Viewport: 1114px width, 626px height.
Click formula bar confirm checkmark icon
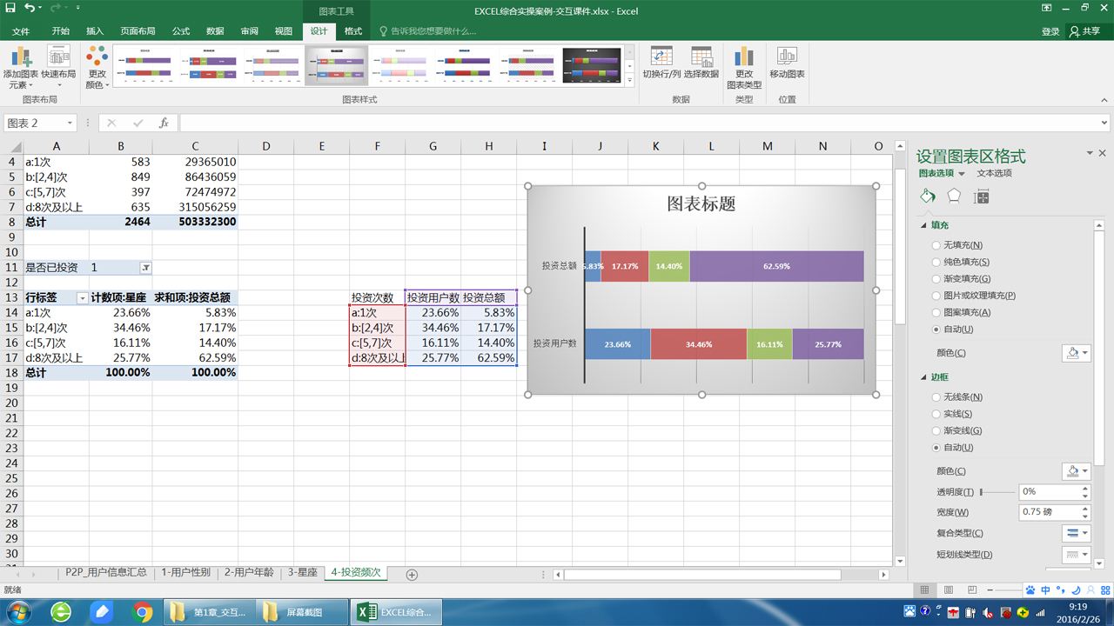click(138, 123)
